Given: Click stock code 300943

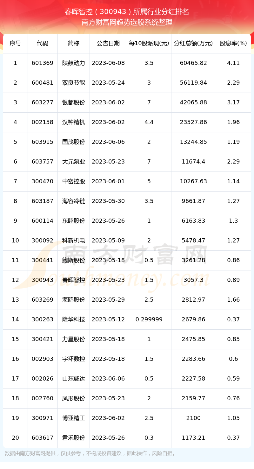Looking at the screenshot, I should pos(43,280).
